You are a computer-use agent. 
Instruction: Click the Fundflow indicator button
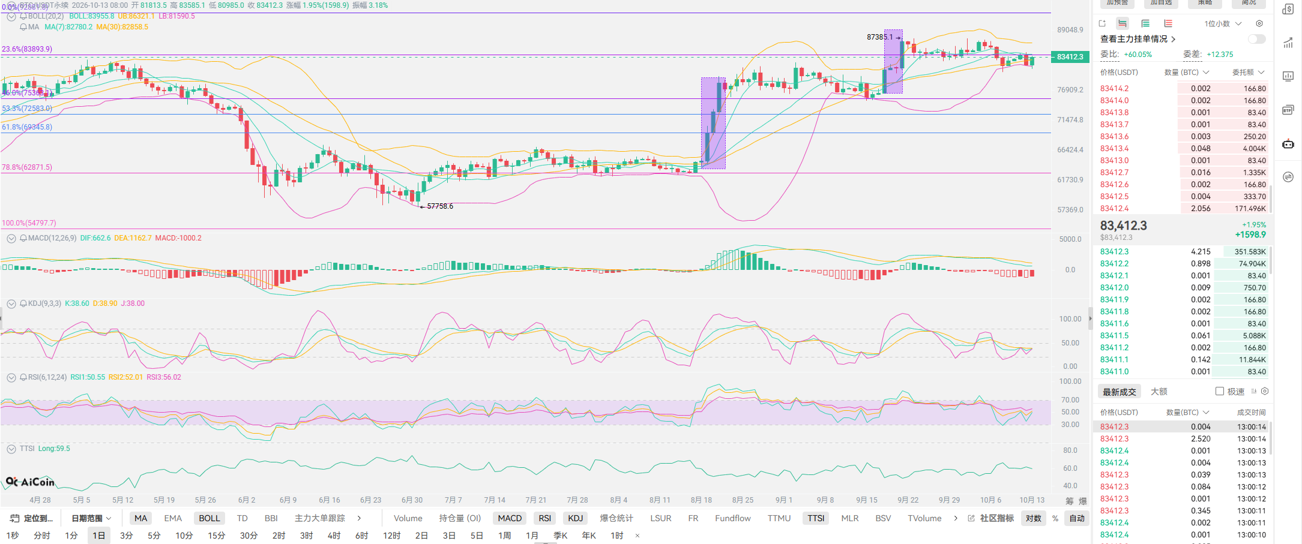tap(732, 518)
